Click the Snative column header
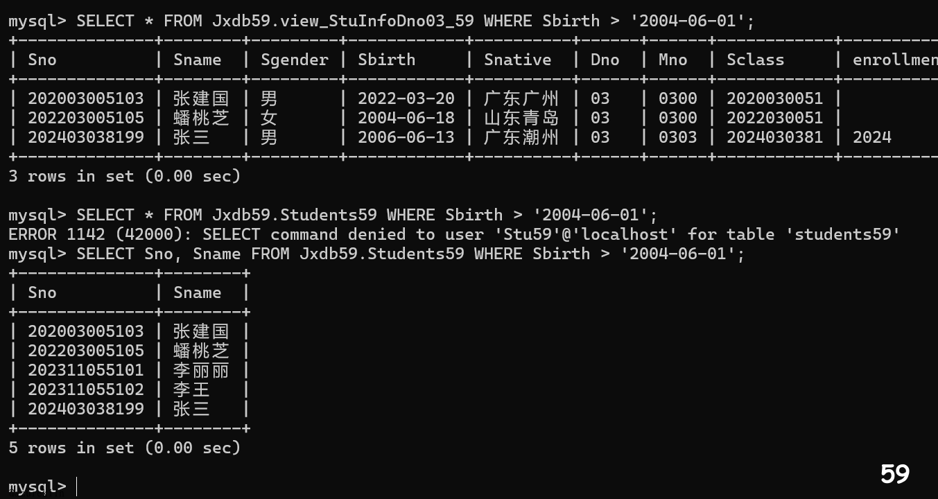Image resolution: width=938 pixels, height=499 pixels. (x=517, y=60)
